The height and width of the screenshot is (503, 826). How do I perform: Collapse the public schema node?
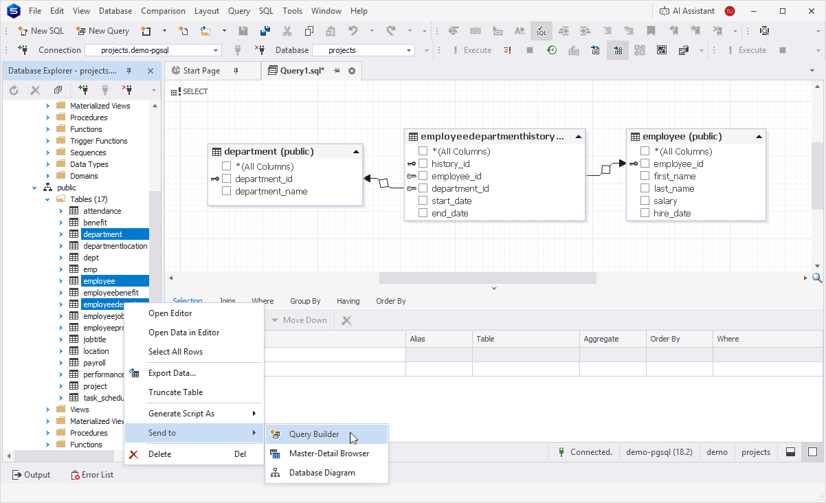[x=35, y=188]
